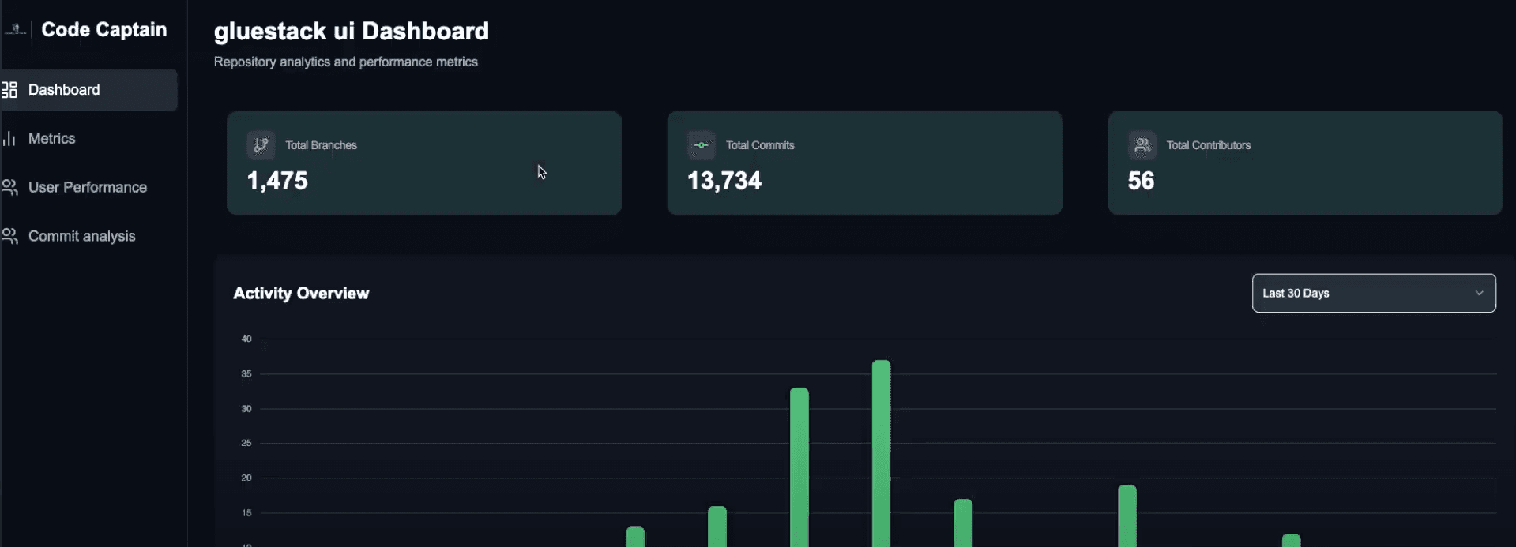Click the Metrics bar-chart icon
1516x547 pixels.
[x=9, y=139]
